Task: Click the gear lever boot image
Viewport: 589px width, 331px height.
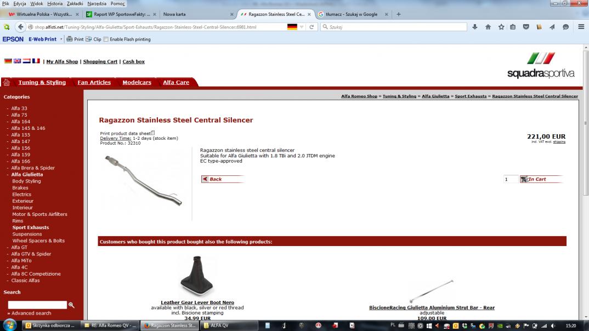Action: point(197,276)
